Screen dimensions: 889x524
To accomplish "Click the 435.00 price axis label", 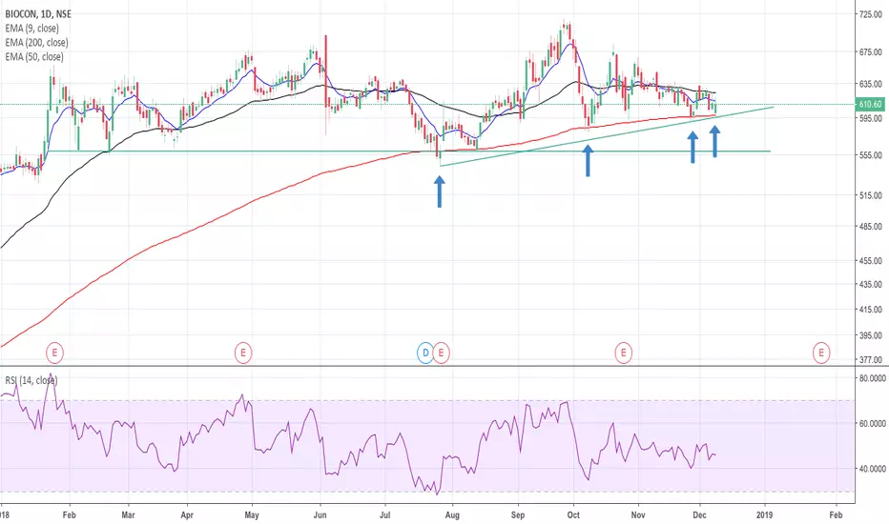I will click(870, 284).
